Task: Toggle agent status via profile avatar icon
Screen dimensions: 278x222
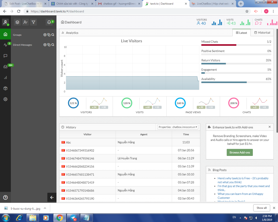Action: point(5,22)
